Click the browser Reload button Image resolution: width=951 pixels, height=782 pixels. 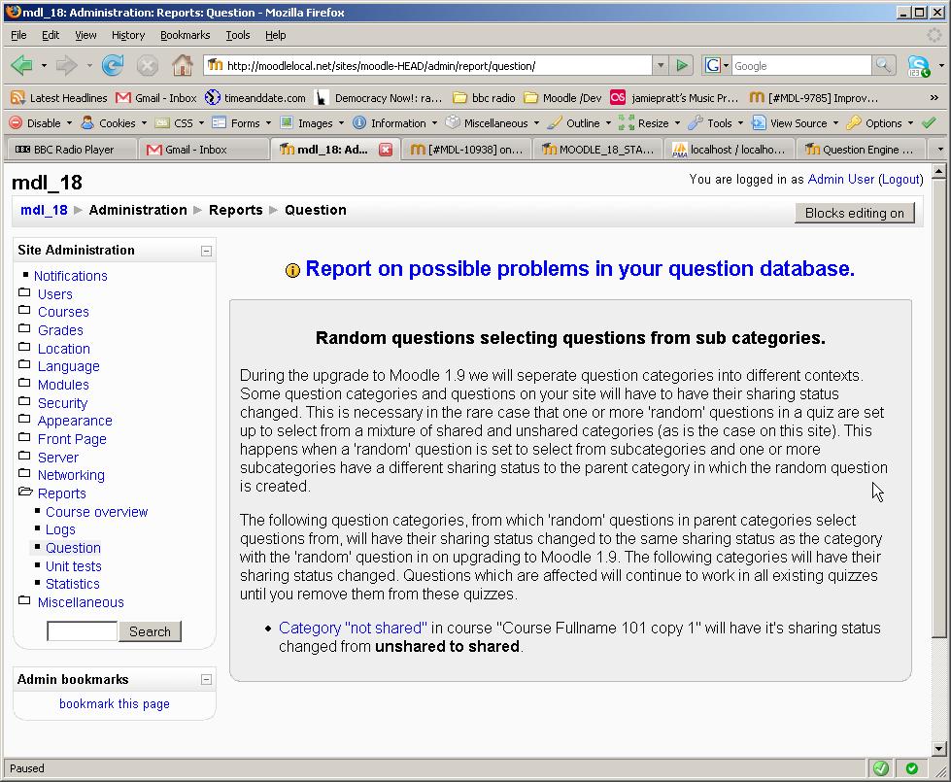pyautogui.click(x=113, y=66)
